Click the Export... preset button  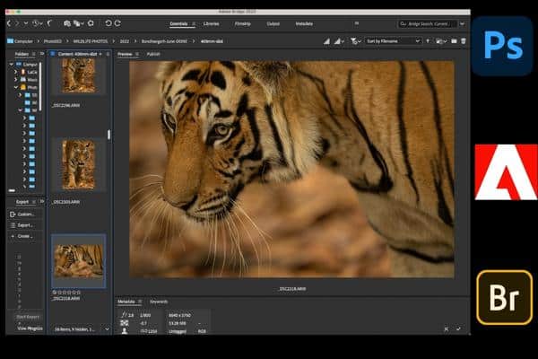24,225
